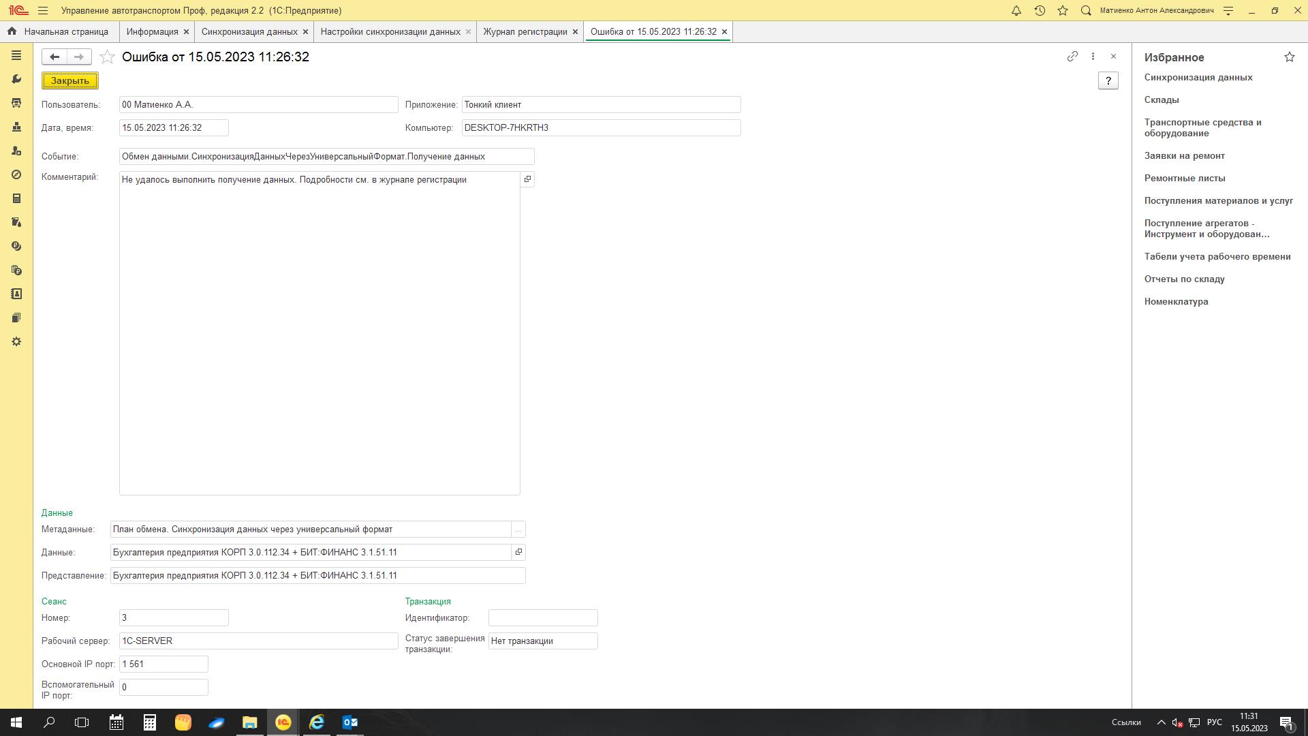1308x736 pixels.
Task: Close the Журнал регистрации tab
Action: point(575,32)
